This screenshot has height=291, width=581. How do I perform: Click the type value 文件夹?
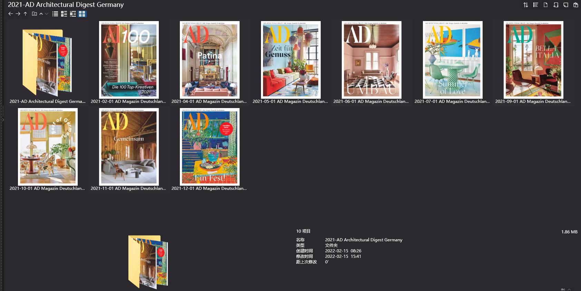coord(331,245)
